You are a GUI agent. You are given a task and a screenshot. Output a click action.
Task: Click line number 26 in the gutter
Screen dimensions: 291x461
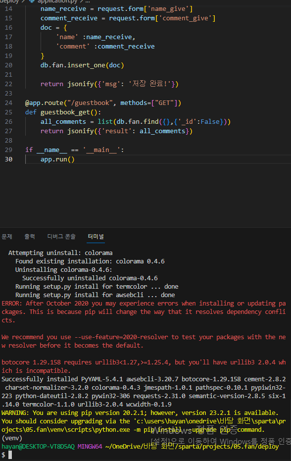(x=8, y=122)
